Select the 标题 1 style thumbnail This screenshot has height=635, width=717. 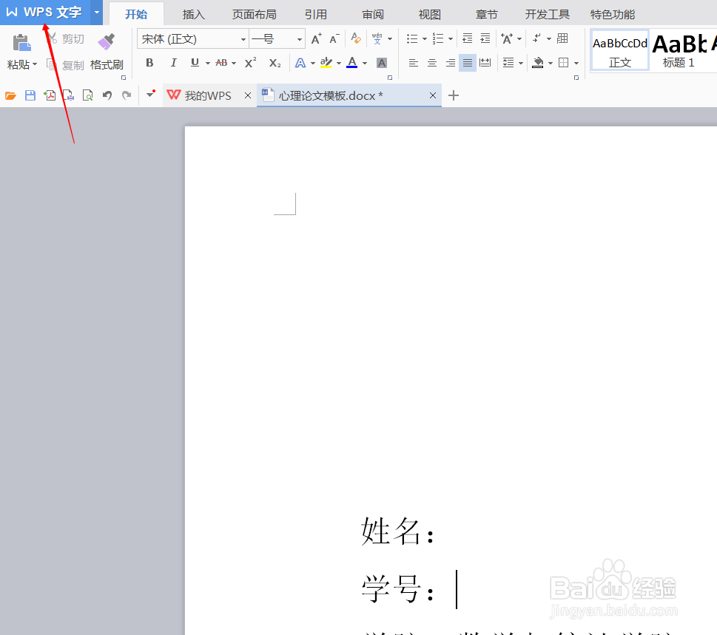tap(679, 51)
